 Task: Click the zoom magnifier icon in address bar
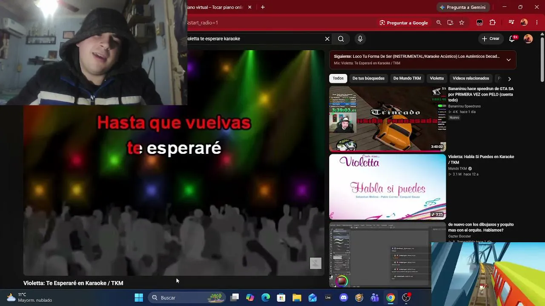[439, 23]
